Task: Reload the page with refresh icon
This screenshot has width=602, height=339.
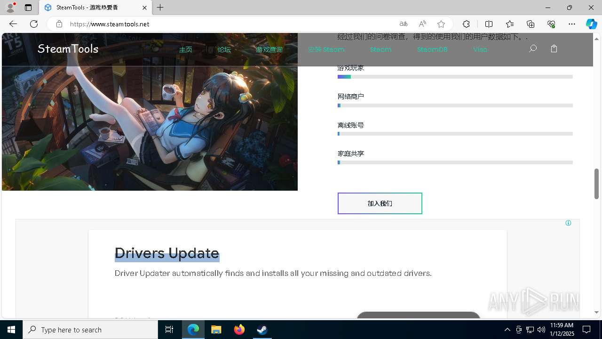Action: 34,24
